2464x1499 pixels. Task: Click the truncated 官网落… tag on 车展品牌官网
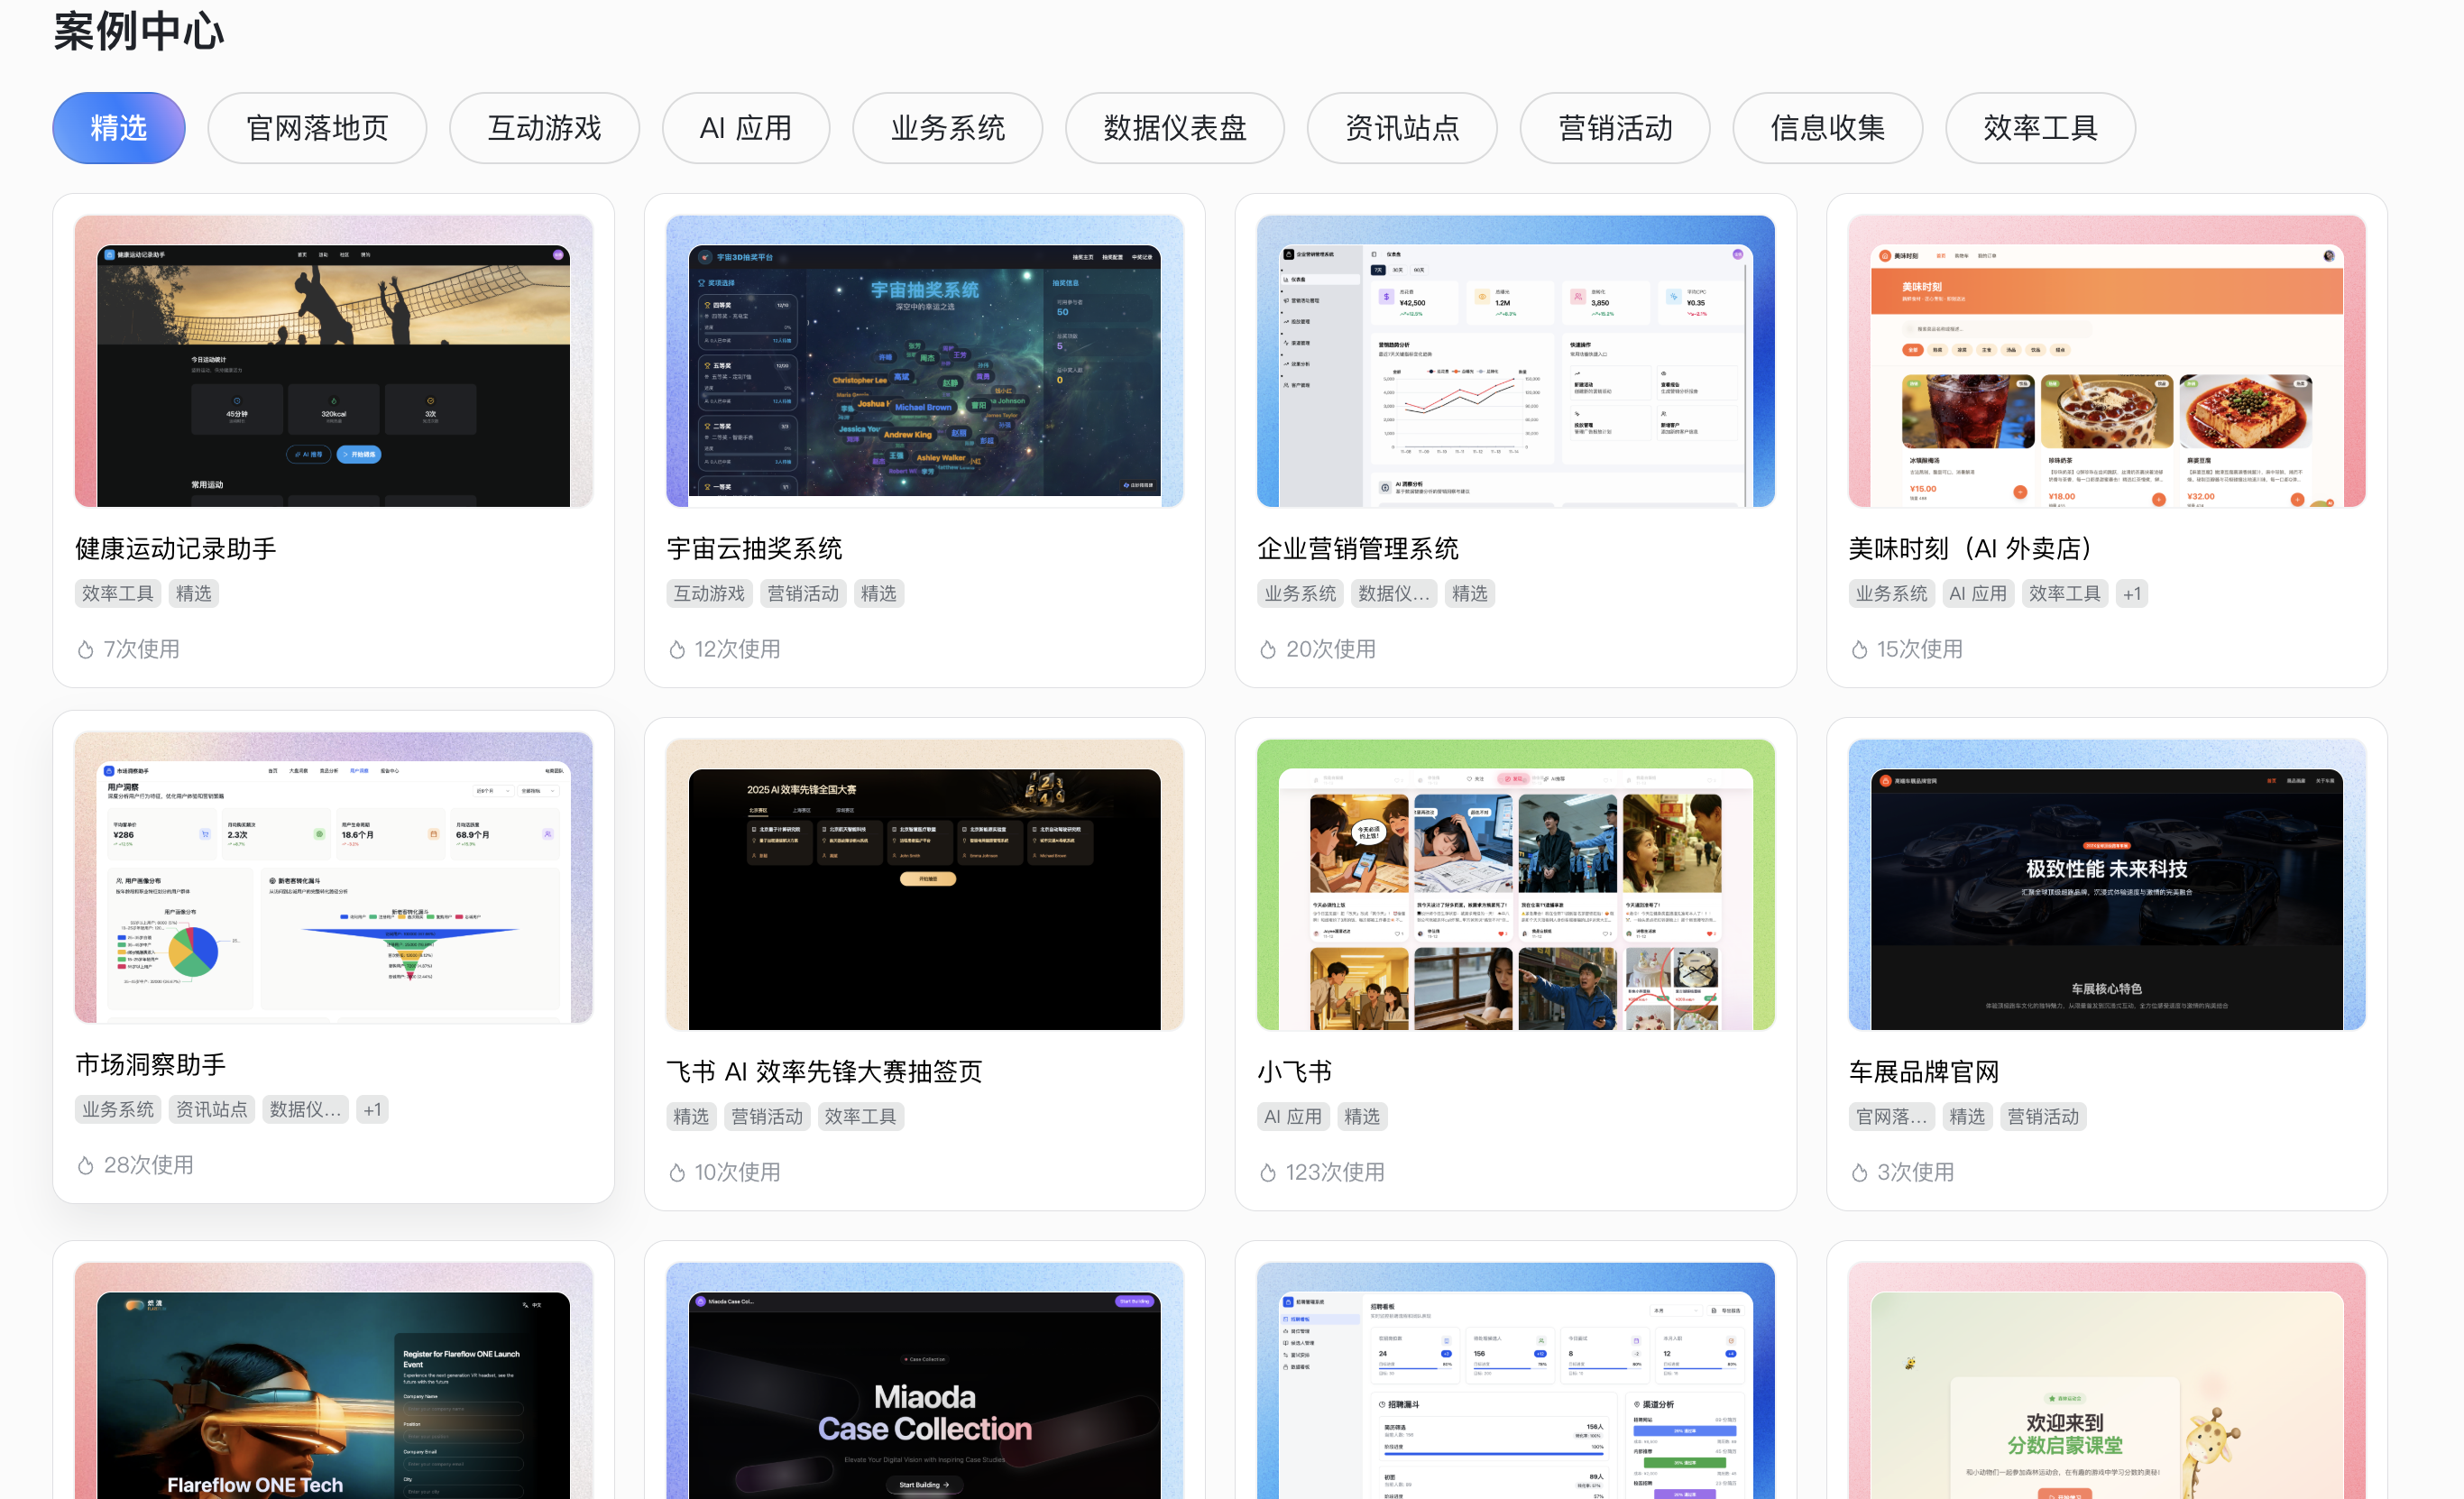(x=1891, y=1117)
